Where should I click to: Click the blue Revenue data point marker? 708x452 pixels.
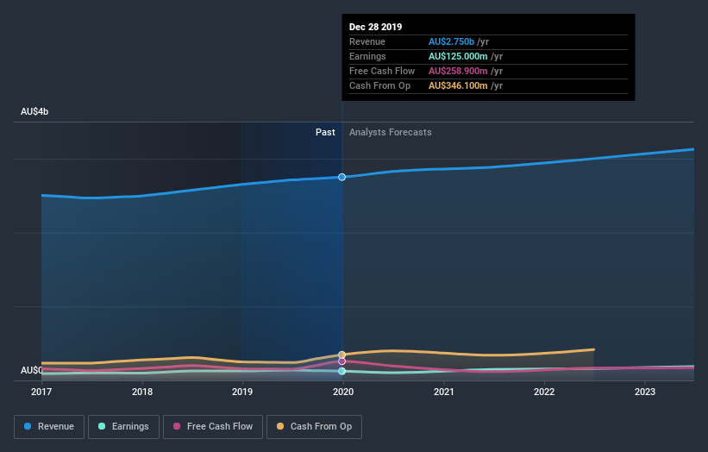click(341, 177)
